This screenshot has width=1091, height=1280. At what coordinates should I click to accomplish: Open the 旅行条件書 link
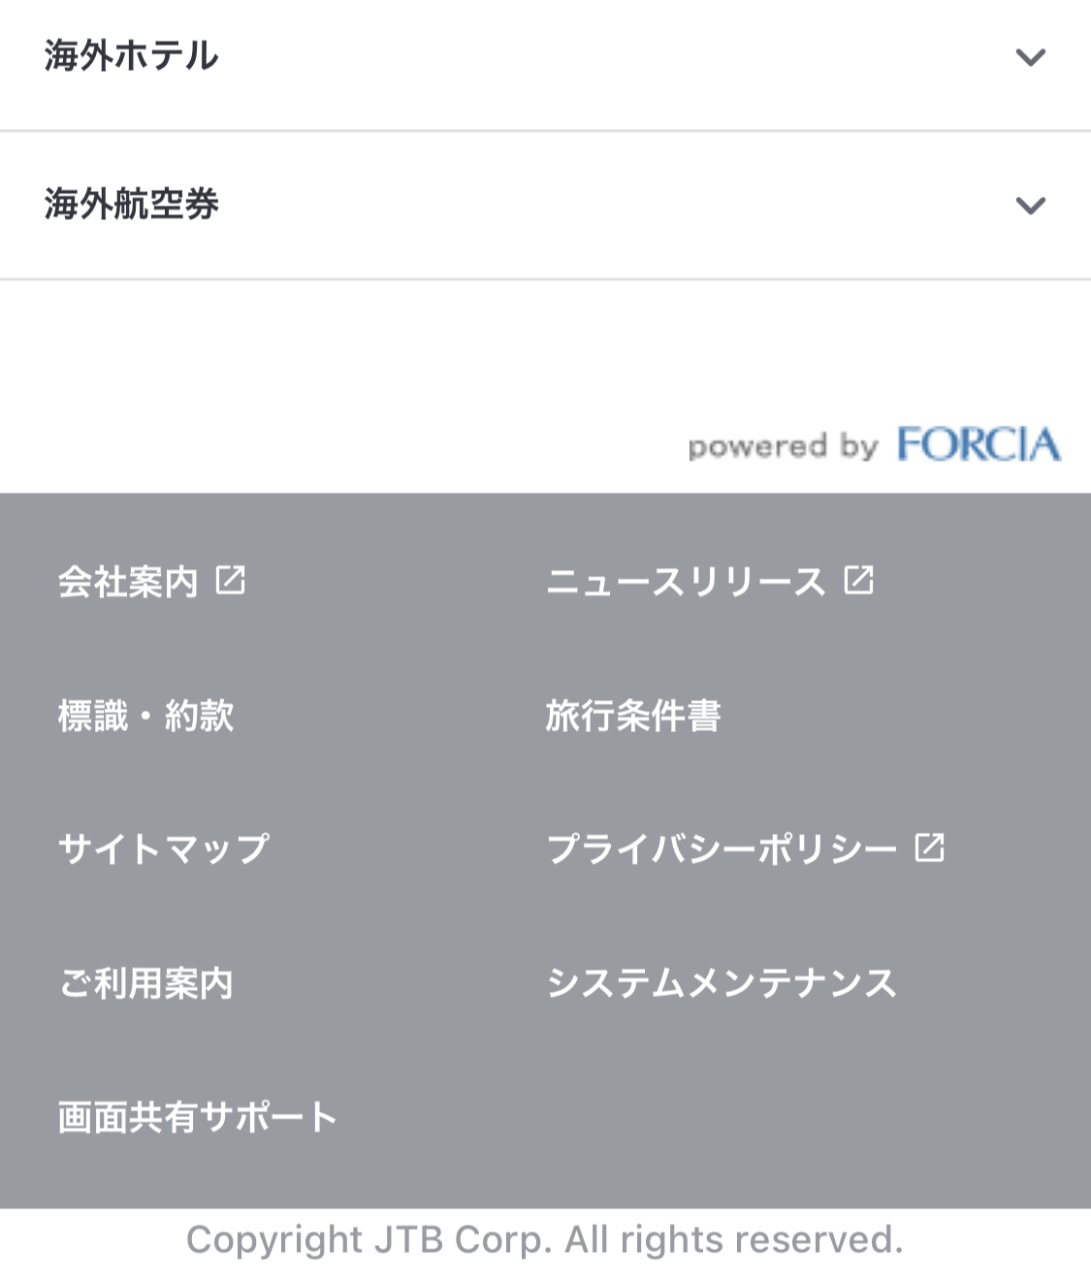click(x=632, y=716)
